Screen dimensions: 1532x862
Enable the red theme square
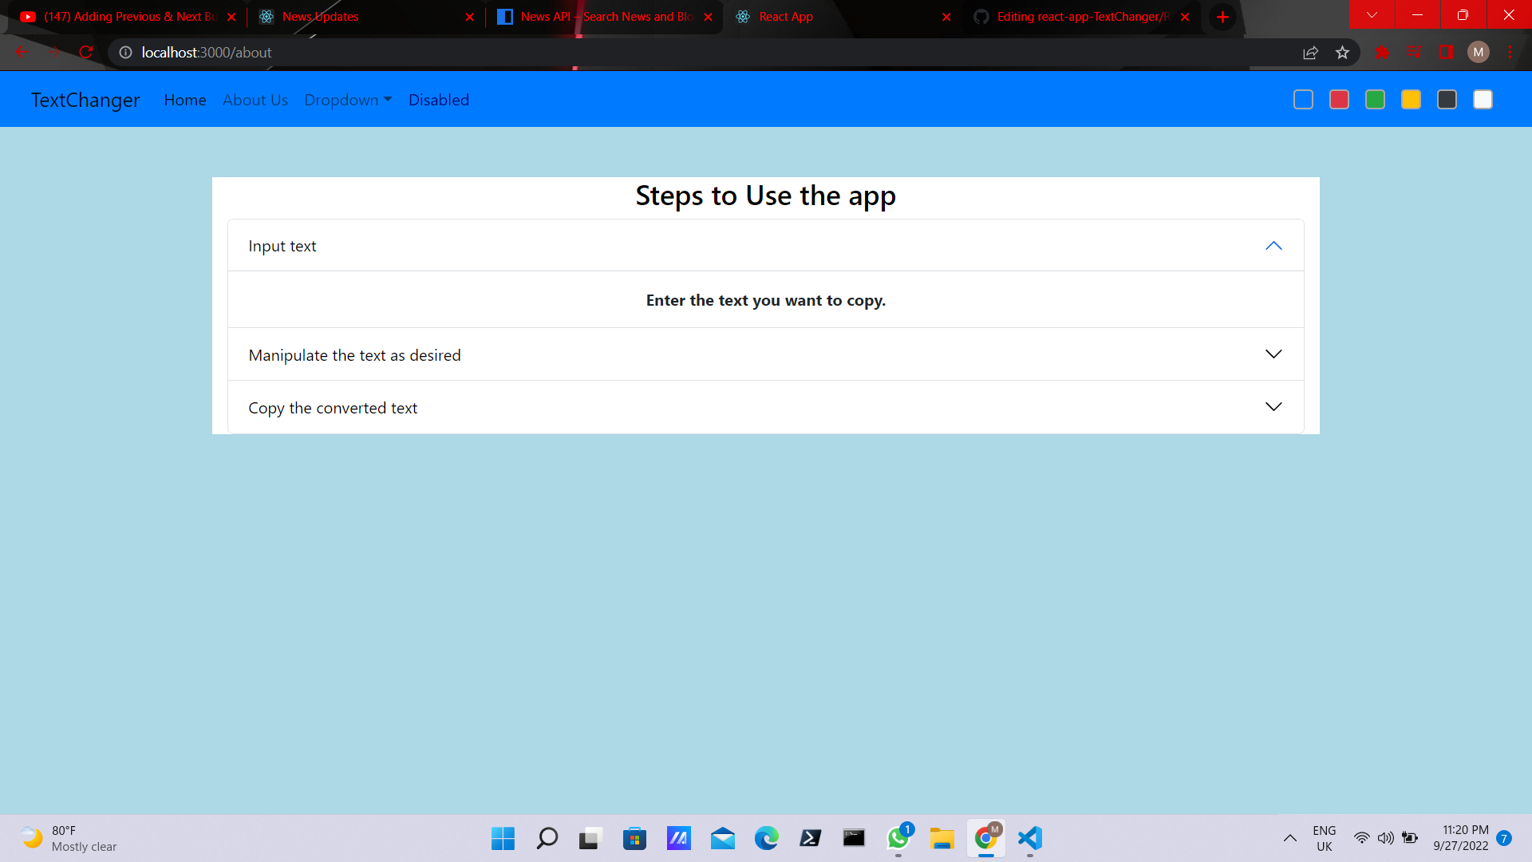coord(1339,99)
